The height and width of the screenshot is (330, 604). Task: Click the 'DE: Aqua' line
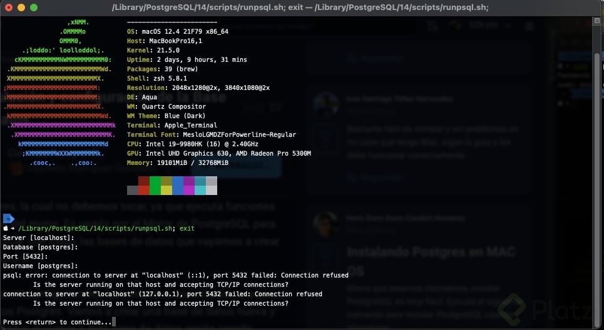coord(141,97)
